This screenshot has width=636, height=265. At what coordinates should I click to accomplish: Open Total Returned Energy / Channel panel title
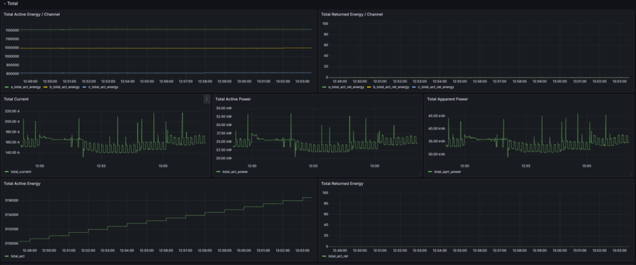click(353, 14)
